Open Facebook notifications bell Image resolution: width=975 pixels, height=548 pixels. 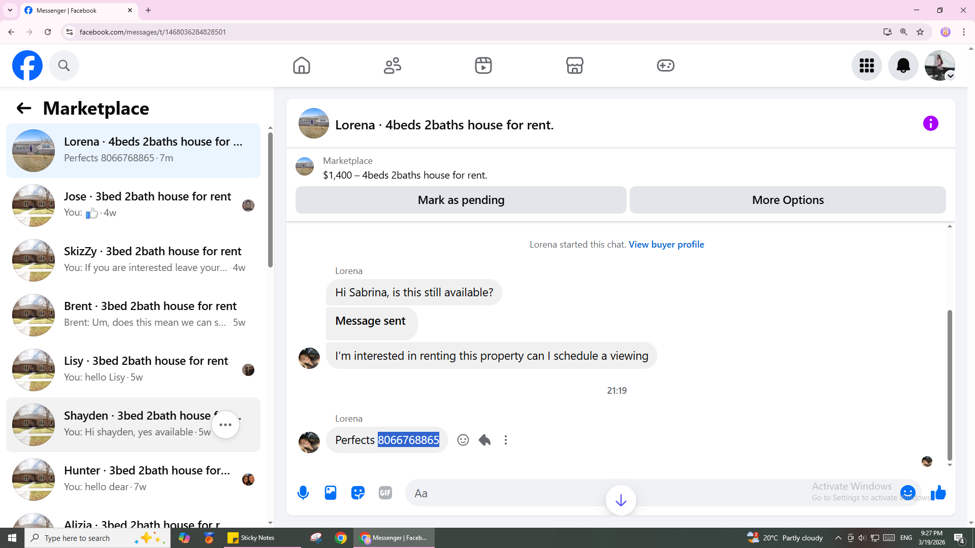tap(903, 65)
